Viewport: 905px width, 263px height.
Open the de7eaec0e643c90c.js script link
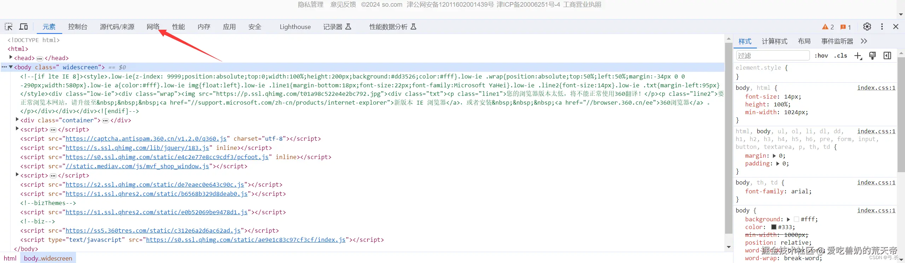[x=155, y=185]
